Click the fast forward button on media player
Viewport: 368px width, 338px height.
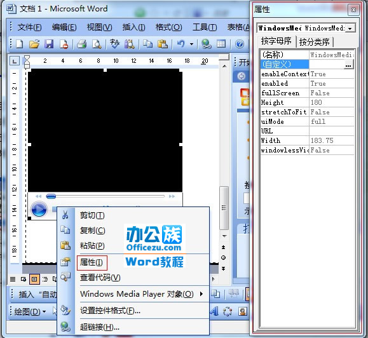click(x=172, y=196)
